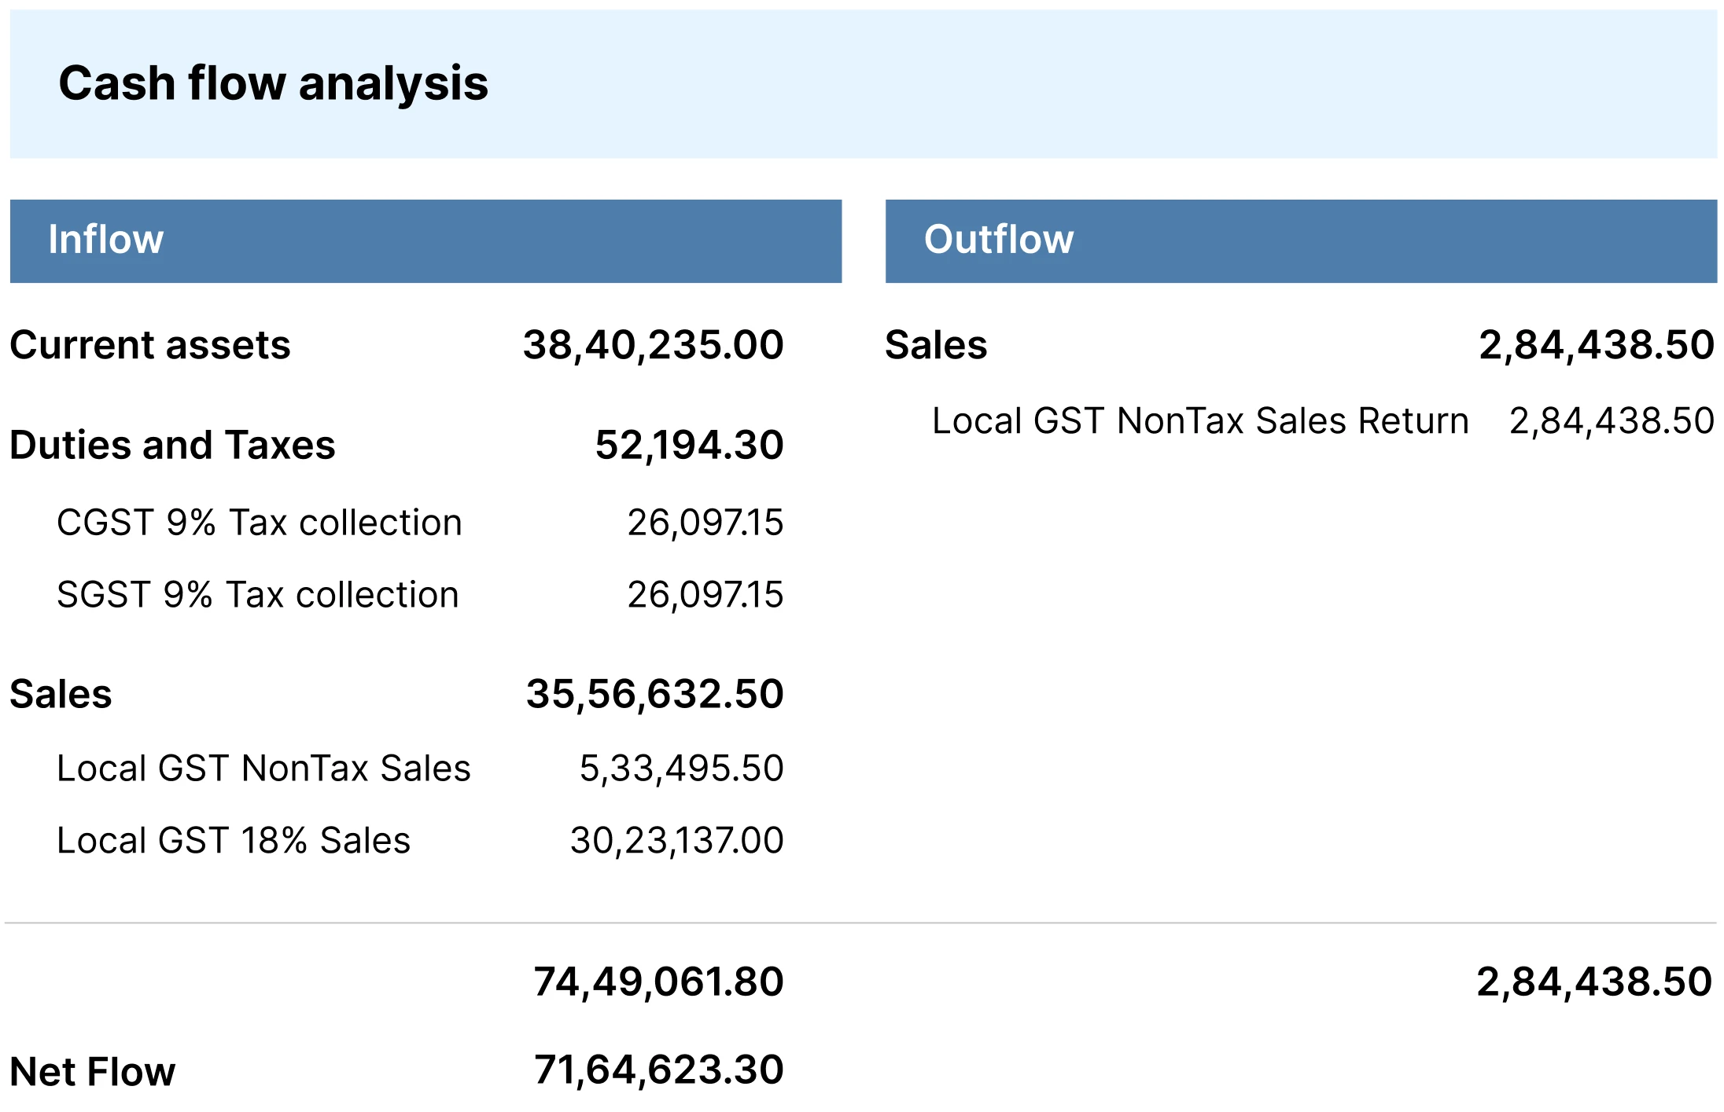
Task: Click the Cash flow analysis title
Action: pos(275,83)
